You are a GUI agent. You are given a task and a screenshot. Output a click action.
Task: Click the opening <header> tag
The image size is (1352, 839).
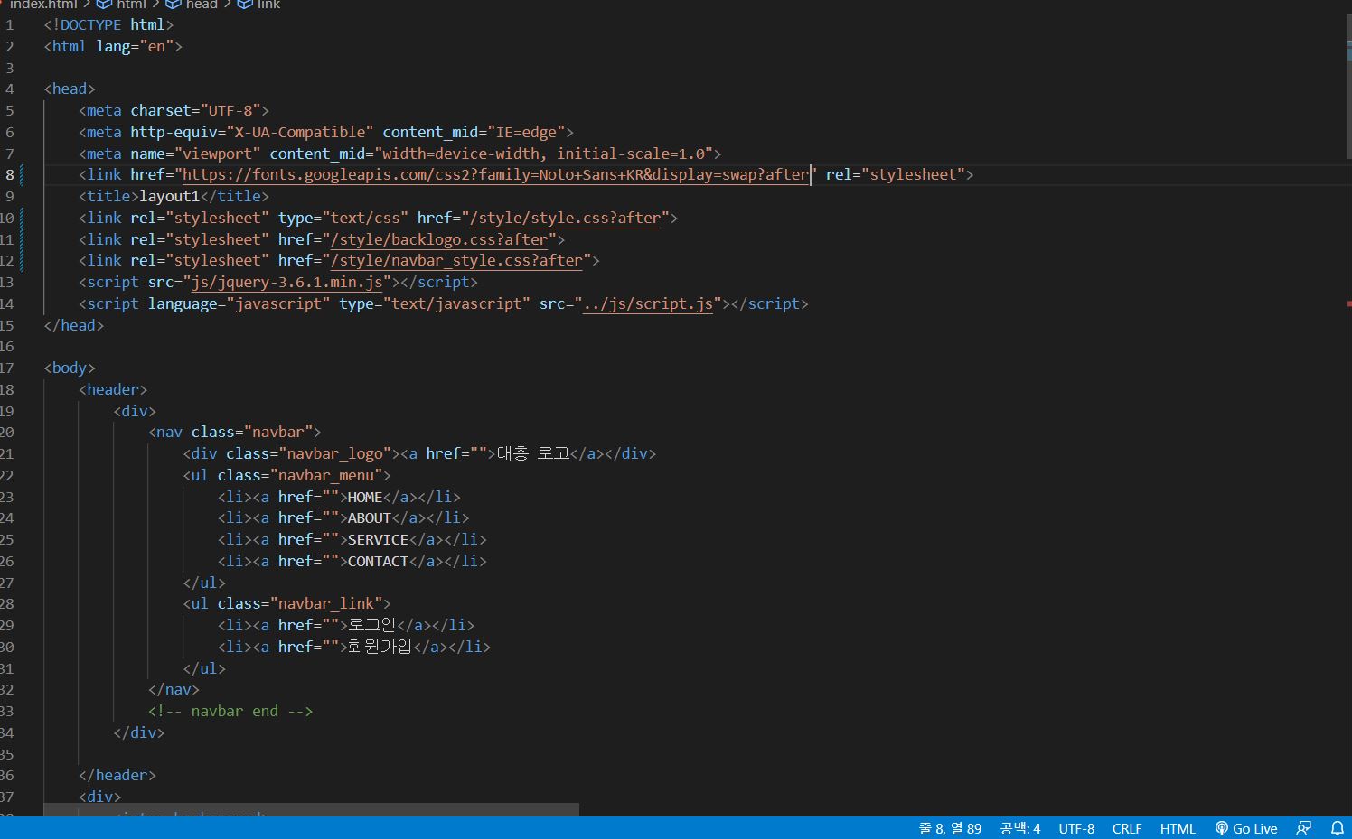coord(113,389)
